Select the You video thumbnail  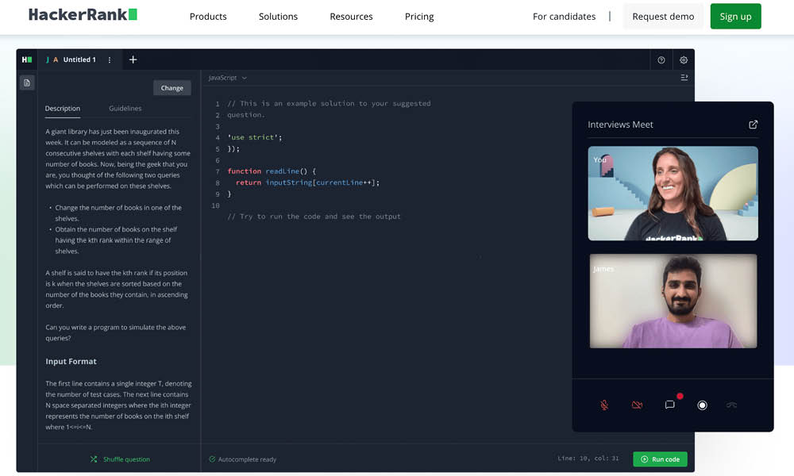pyautogui.click(x=673, y=194)
